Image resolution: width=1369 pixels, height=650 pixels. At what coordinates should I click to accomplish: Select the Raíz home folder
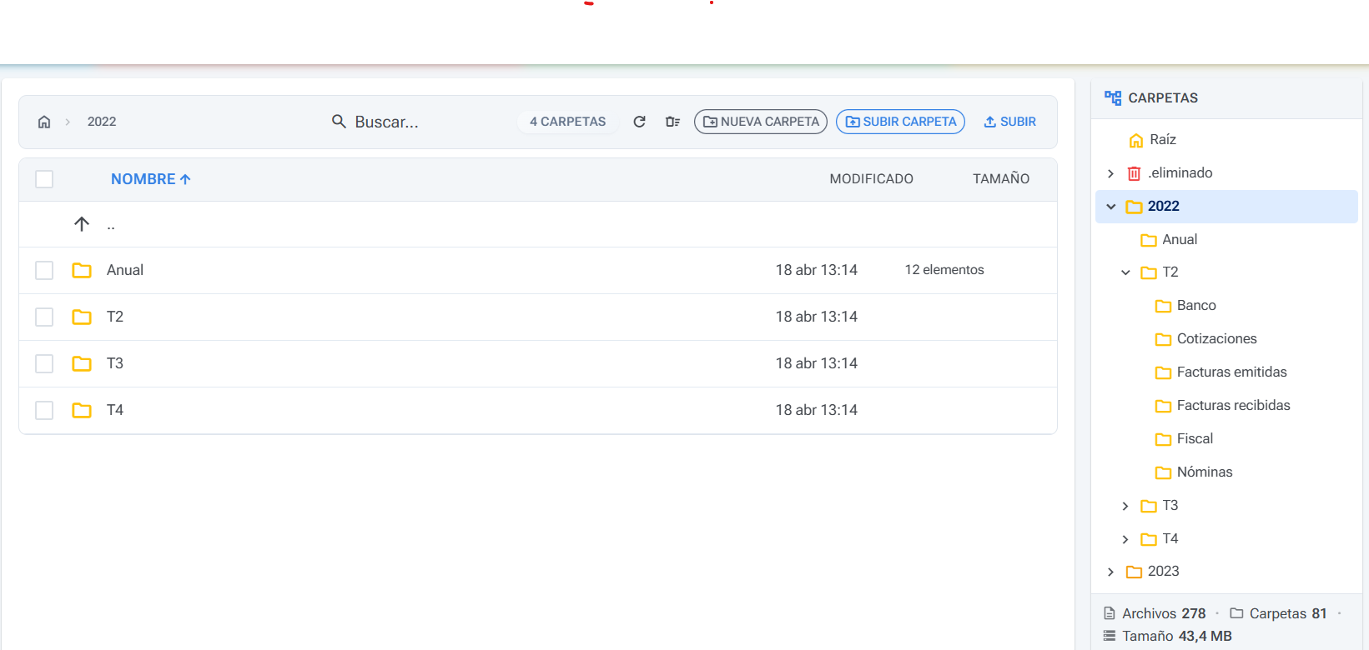(1162, 139)
